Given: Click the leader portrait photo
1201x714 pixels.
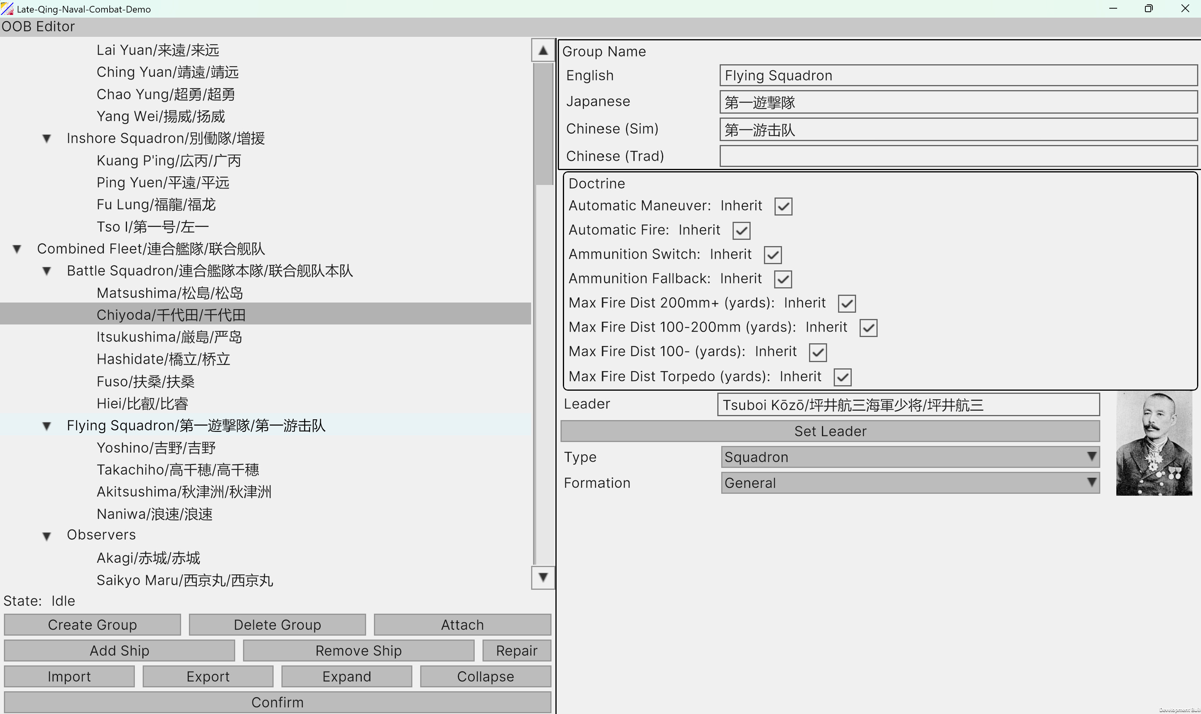Looking at the screenshot, I should click(x=1154, y=443).
